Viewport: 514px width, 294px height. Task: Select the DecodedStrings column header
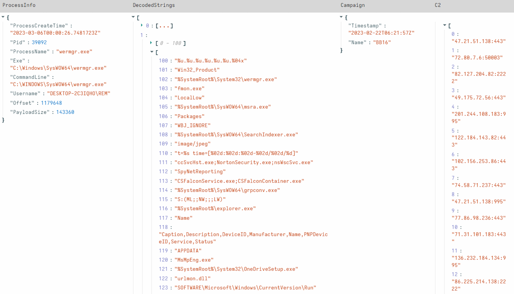154,5
